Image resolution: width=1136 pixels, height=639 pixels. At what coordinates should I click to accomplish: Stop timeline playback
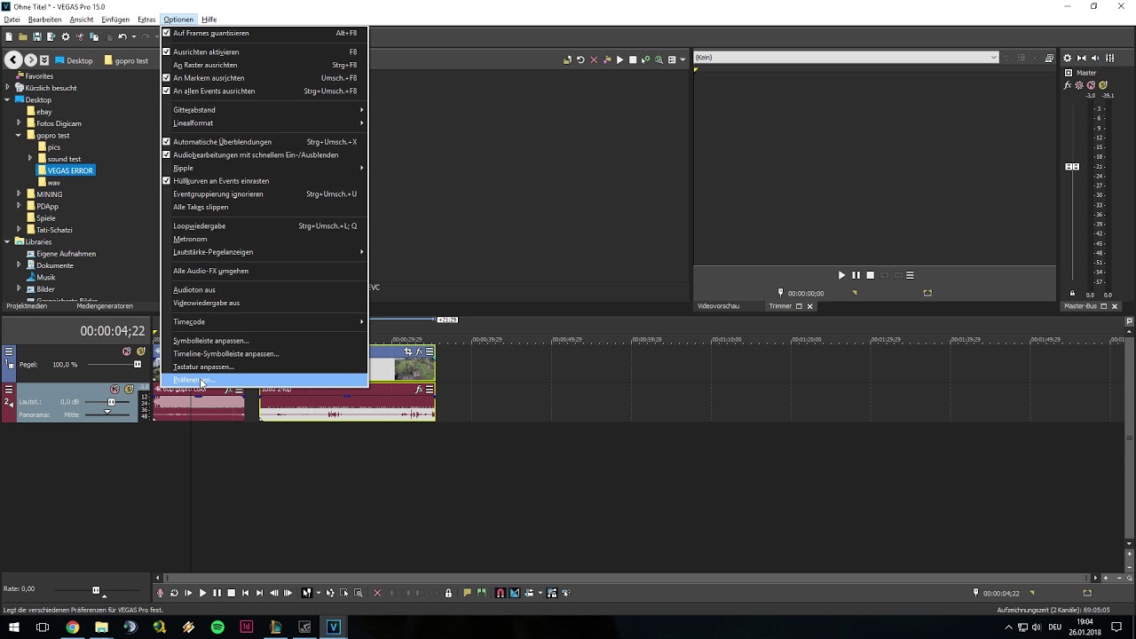(231, 593)
